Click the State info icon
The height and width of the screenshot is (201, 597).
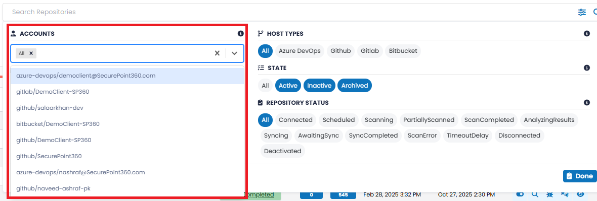point(587,68)
